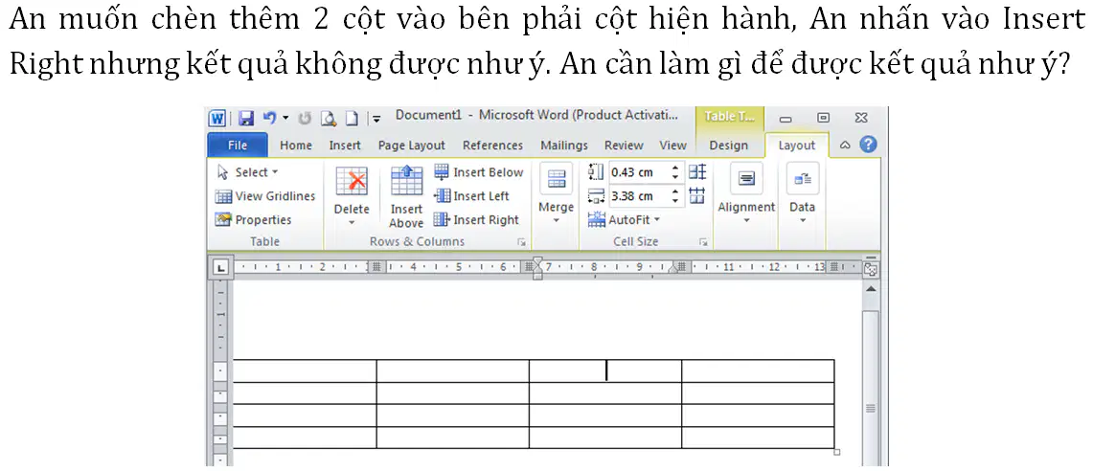Open Customize Quick Access Toolbar dropdown
This screenshot has width=1093, height=471.
[376, 119]
